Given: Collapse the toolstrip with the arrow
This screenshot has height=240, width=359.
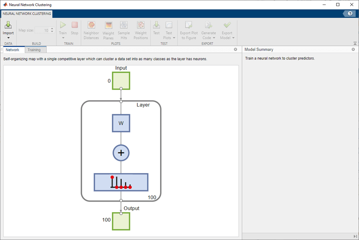Looking at the screenshot, I should (x=355, y=43).
